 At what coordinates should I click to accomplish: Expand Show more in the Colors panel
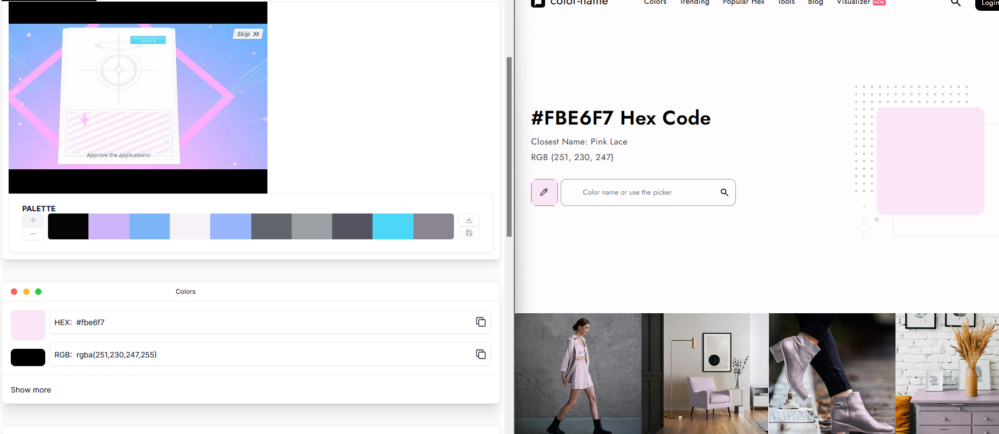pyautogui.click(x=31, y=390)
